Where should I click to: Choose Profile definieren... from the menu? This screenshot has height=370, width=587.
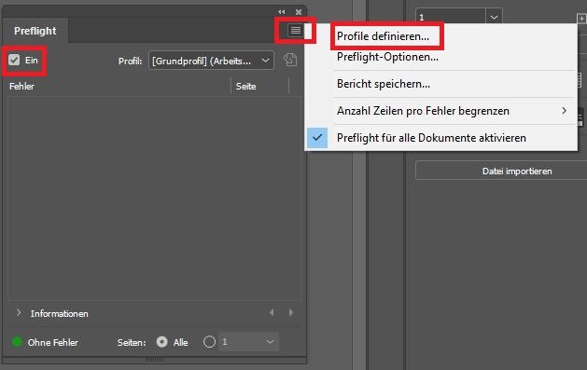coord(383,36)
